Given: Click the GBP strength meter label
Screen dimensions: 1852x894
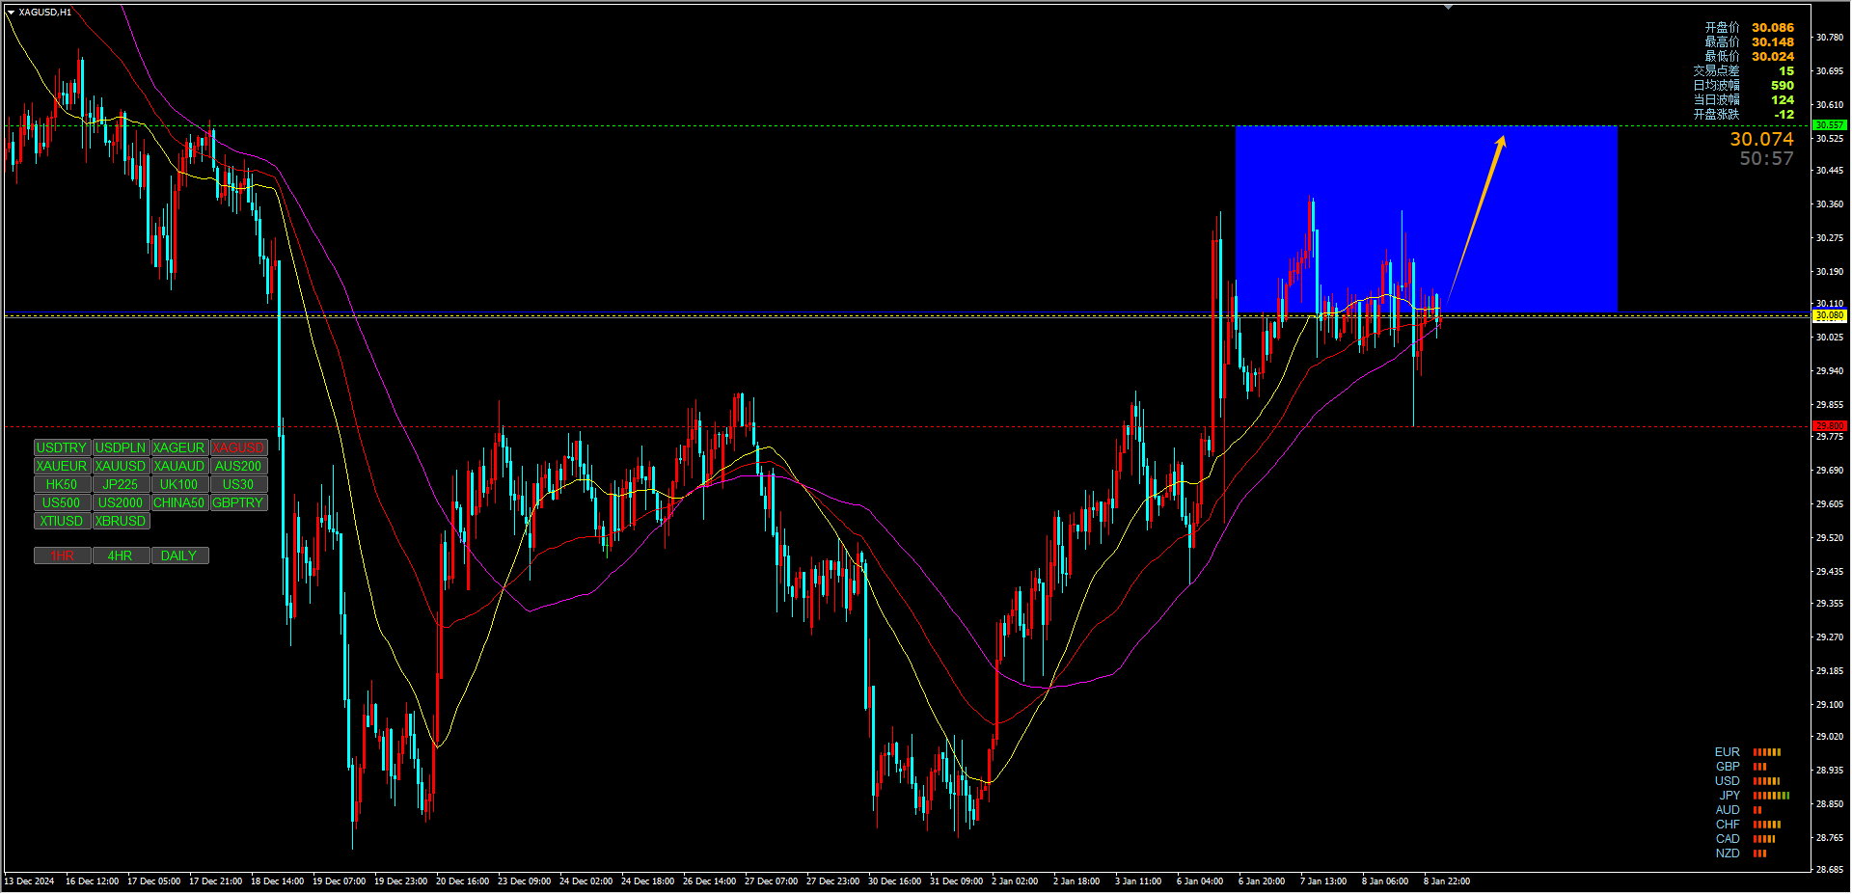Looking at the screenshot, I should 1728,767.
